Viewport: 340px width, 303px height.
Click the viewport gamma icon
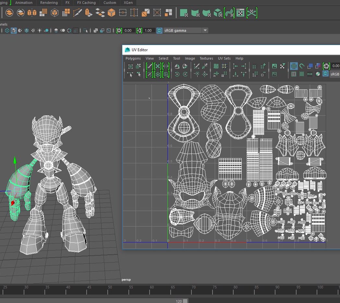click(139, 30)
